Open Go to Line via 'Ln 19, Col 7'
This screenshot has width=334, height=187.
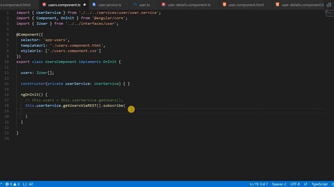point(259,184)
